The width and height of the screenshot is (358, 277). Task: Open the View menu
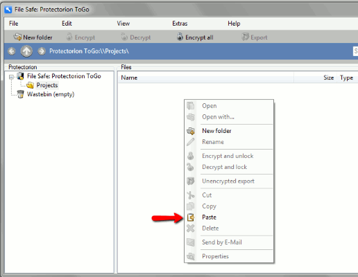[123, 24]
